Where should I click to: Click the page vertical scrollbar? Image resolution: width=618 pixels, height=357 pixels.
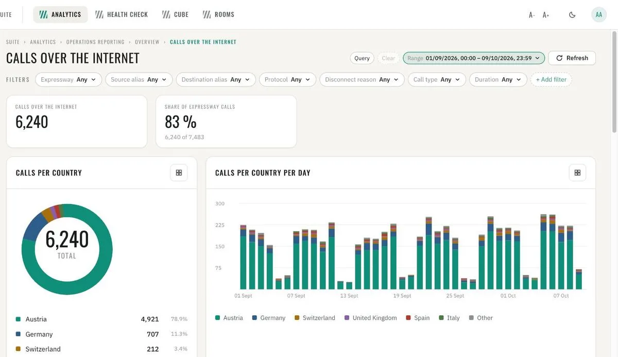coord(614,82)
